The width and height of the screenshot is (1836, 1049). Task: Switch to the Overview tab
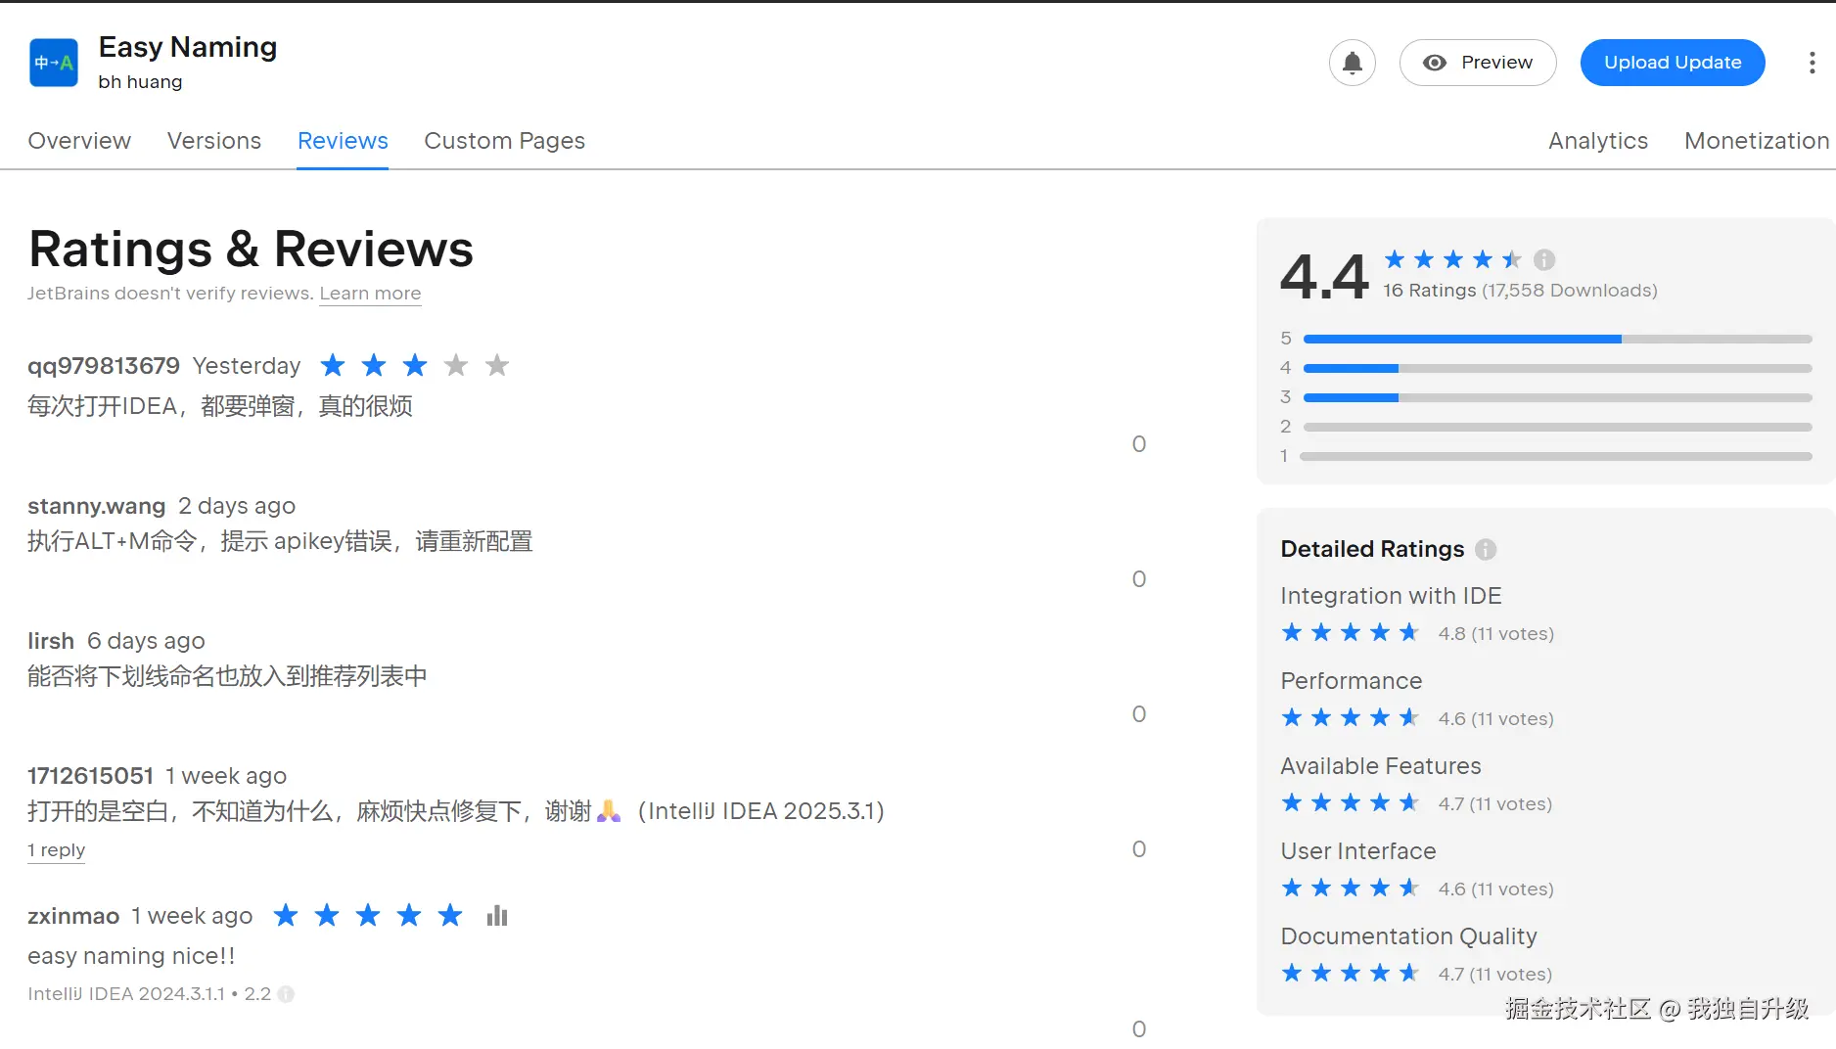tap(79, 141)
